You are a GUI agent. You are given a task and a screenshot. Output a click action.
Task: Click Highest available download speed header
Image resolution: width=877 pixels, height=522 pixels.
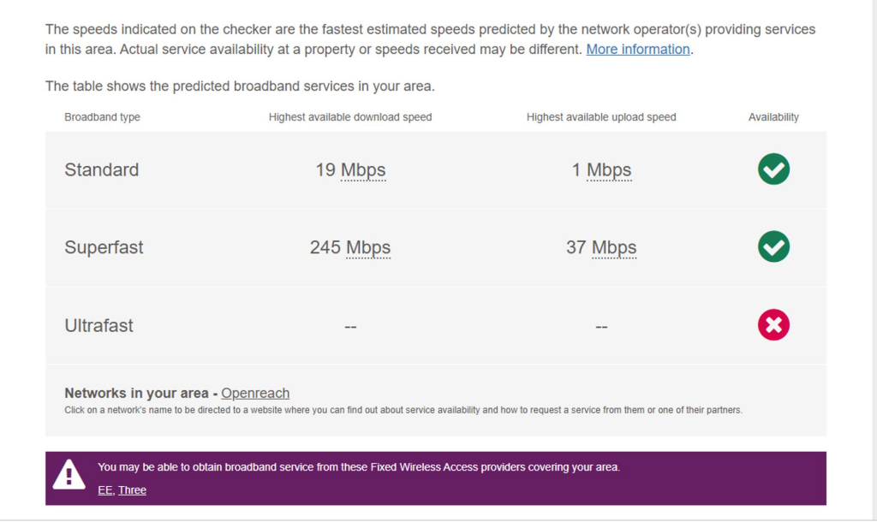pos(350,117)
